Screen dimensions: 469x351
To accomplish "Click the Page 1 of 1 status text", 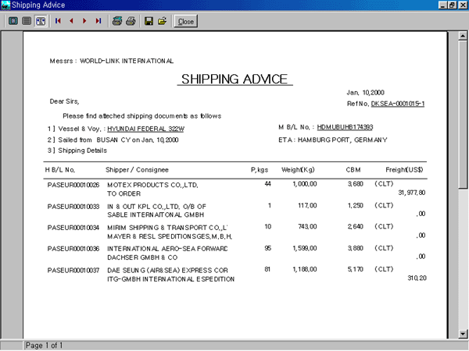I will click(x=44, y=346).
